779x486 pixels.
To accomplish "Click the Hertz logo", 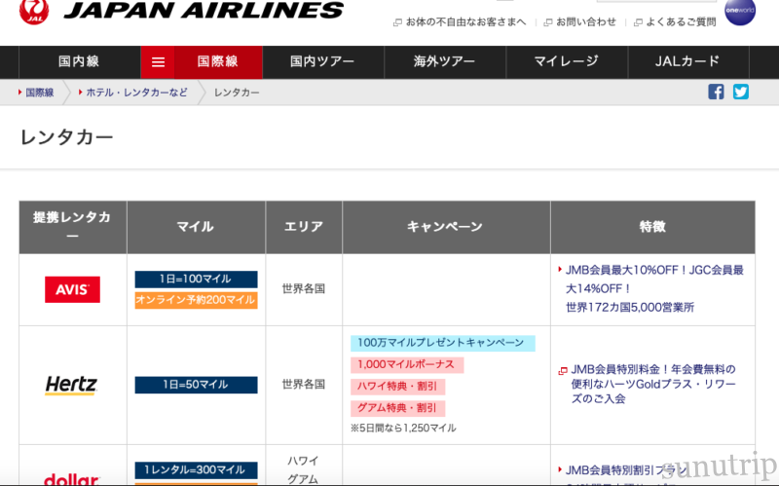I will (72, 385).
